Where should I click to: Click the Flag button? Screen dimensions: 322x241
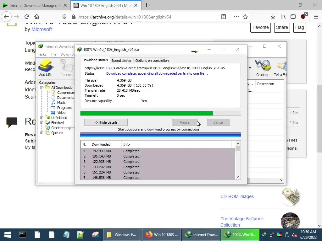300,28
